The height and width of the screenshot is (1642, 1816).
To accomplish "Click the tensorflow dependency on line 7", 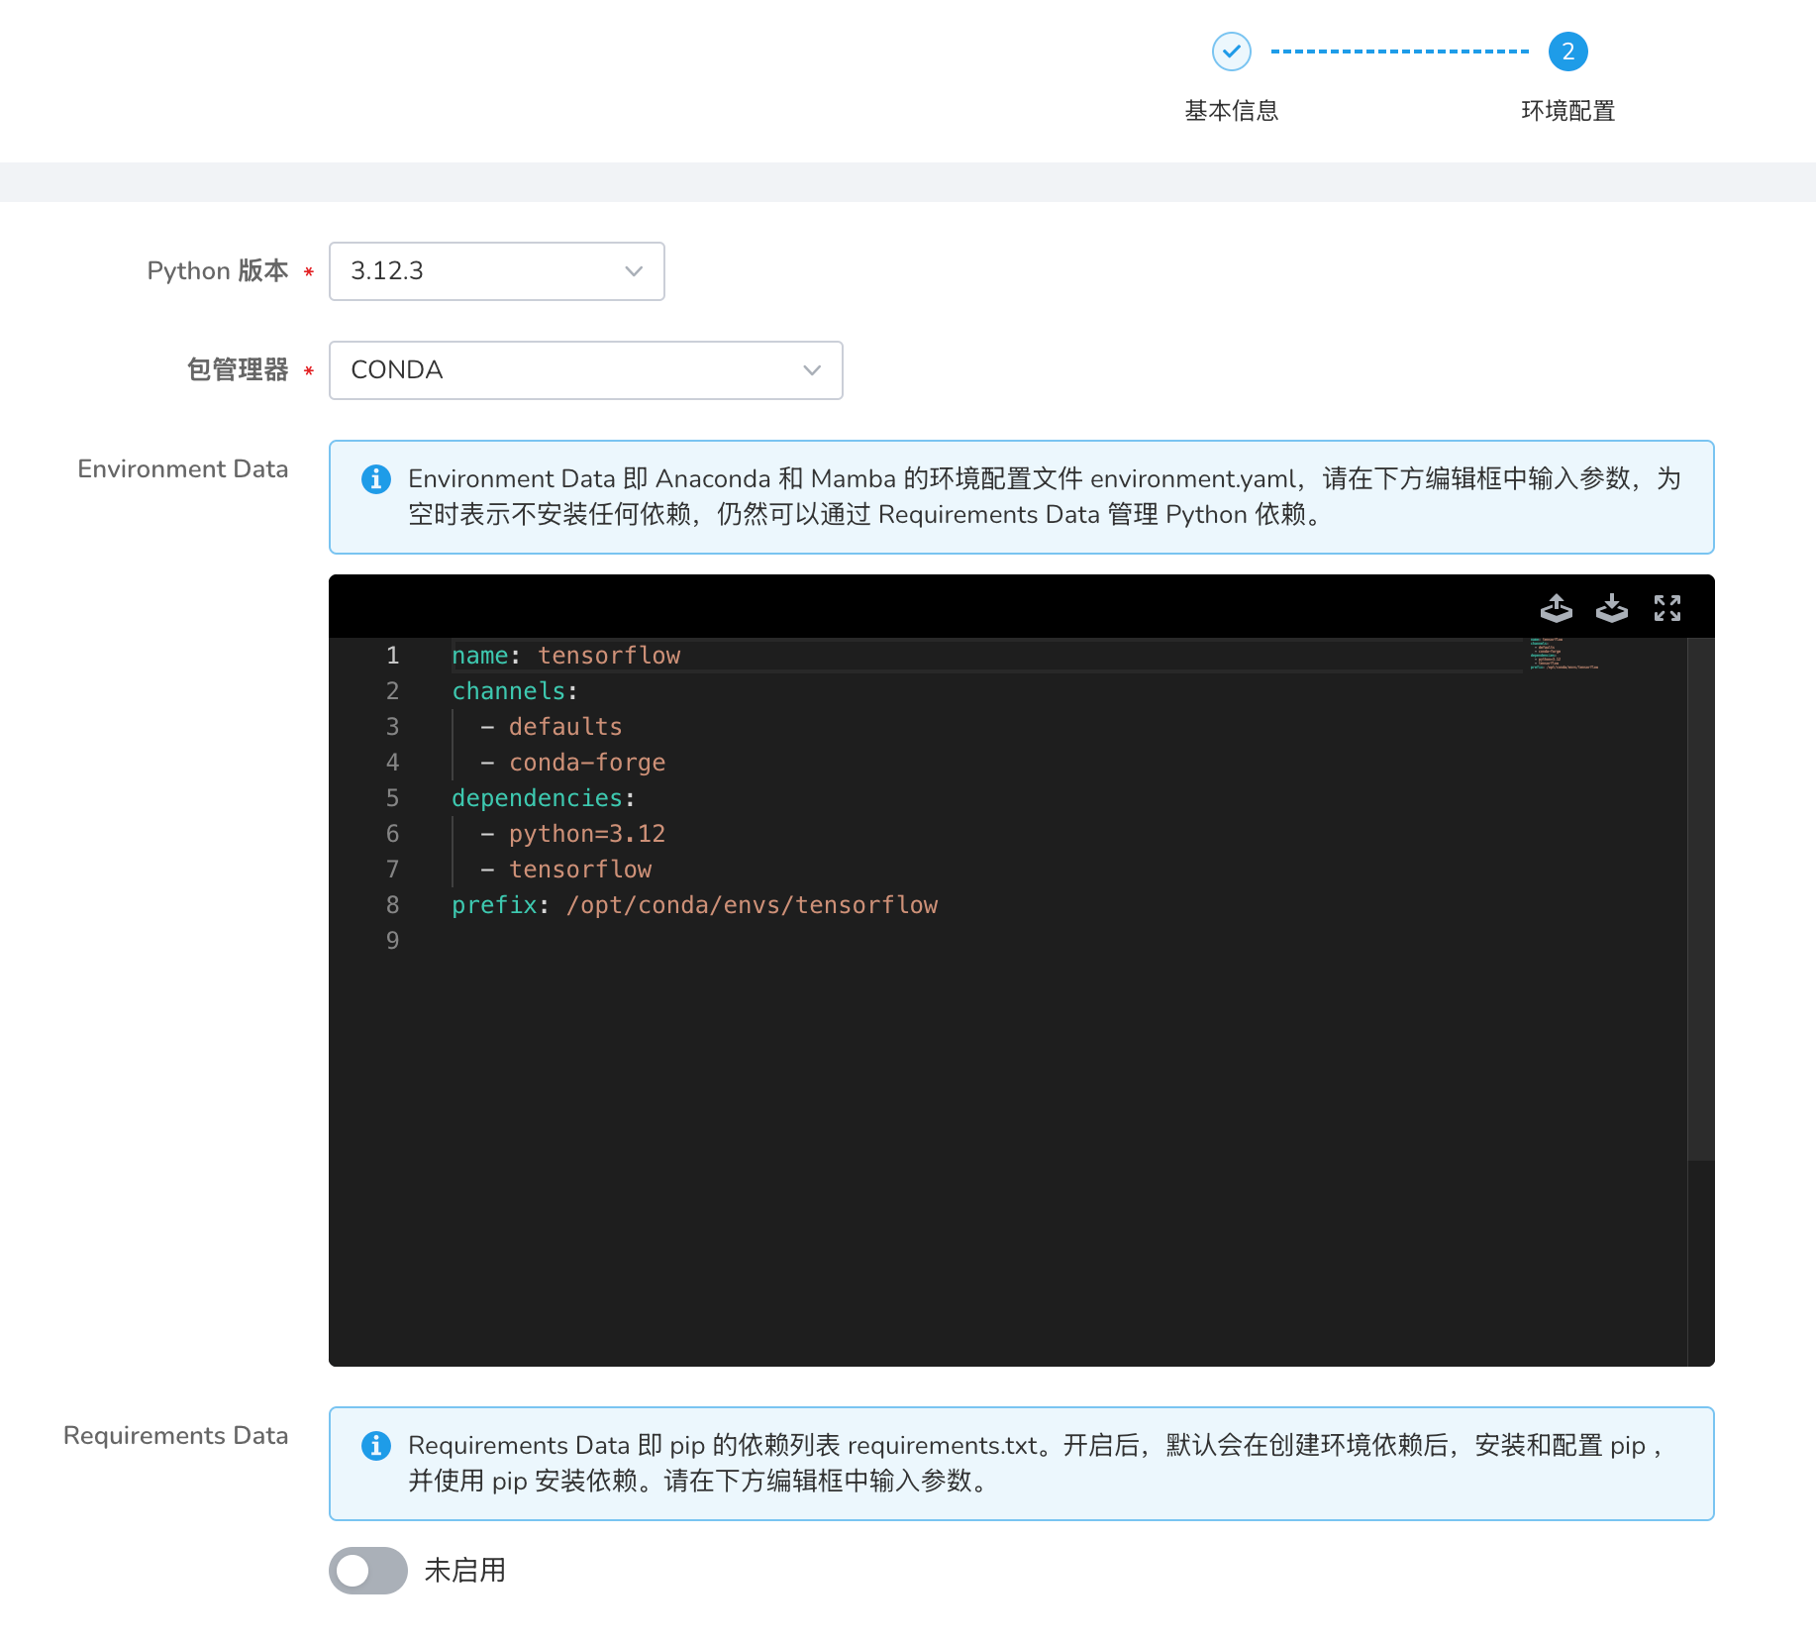I will [x=580, y=869].
